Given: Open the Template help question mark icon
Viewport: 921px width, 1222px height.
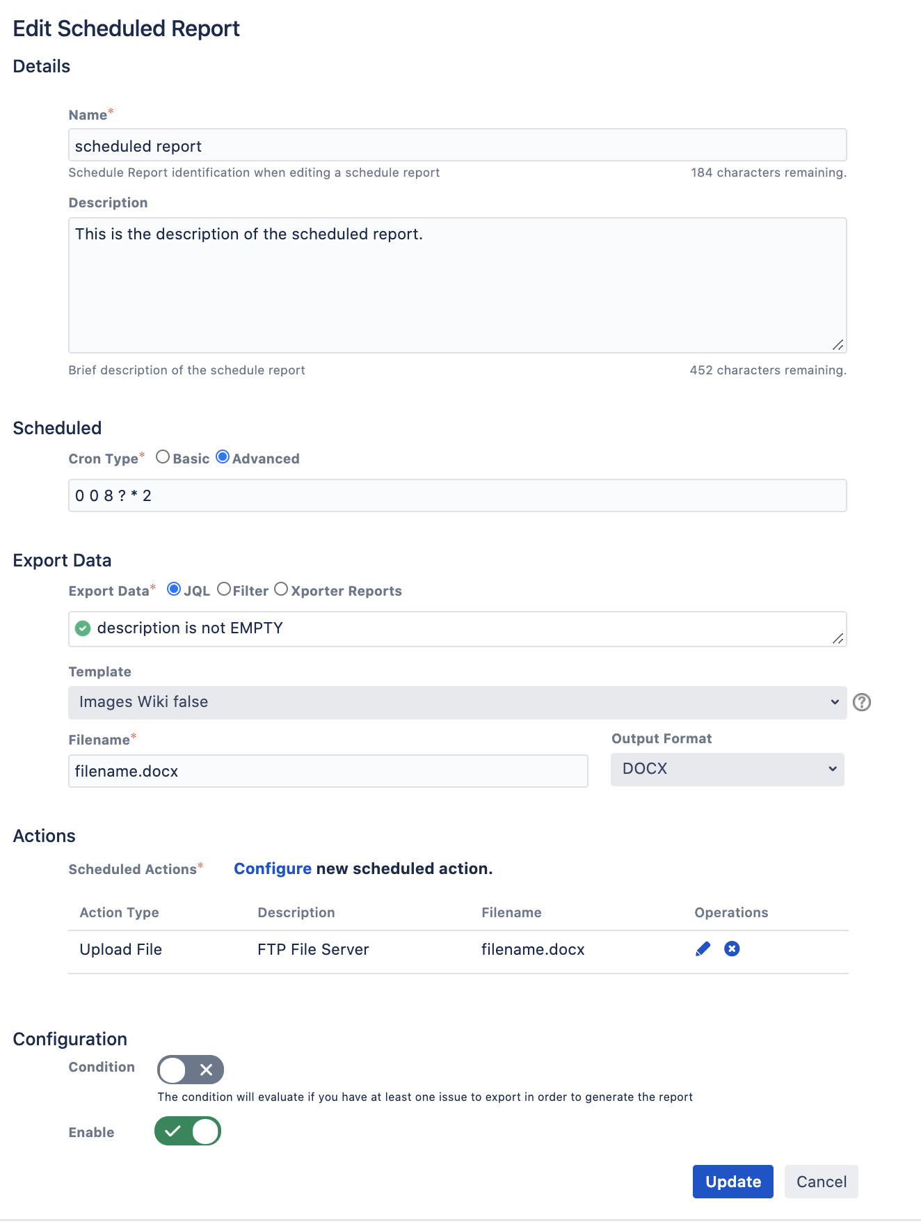Looking at the screenshot, I should [861, 702].
